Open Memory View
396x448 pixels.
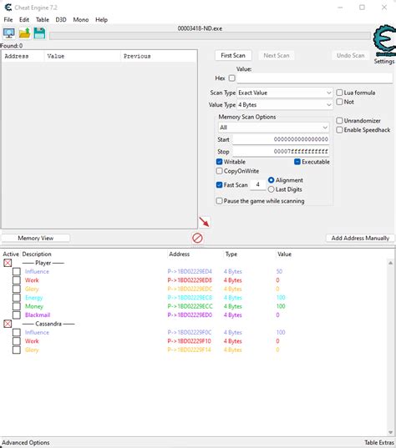(36, 238)
